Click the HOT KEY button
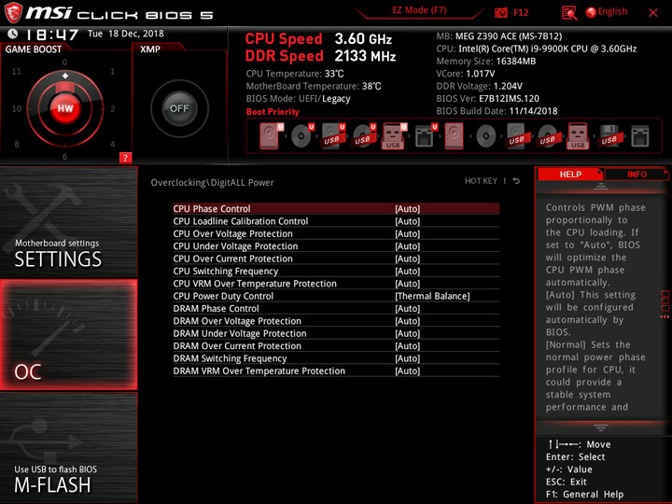The image size is (672, 504). pyautogui.click(x=481, y=181)
